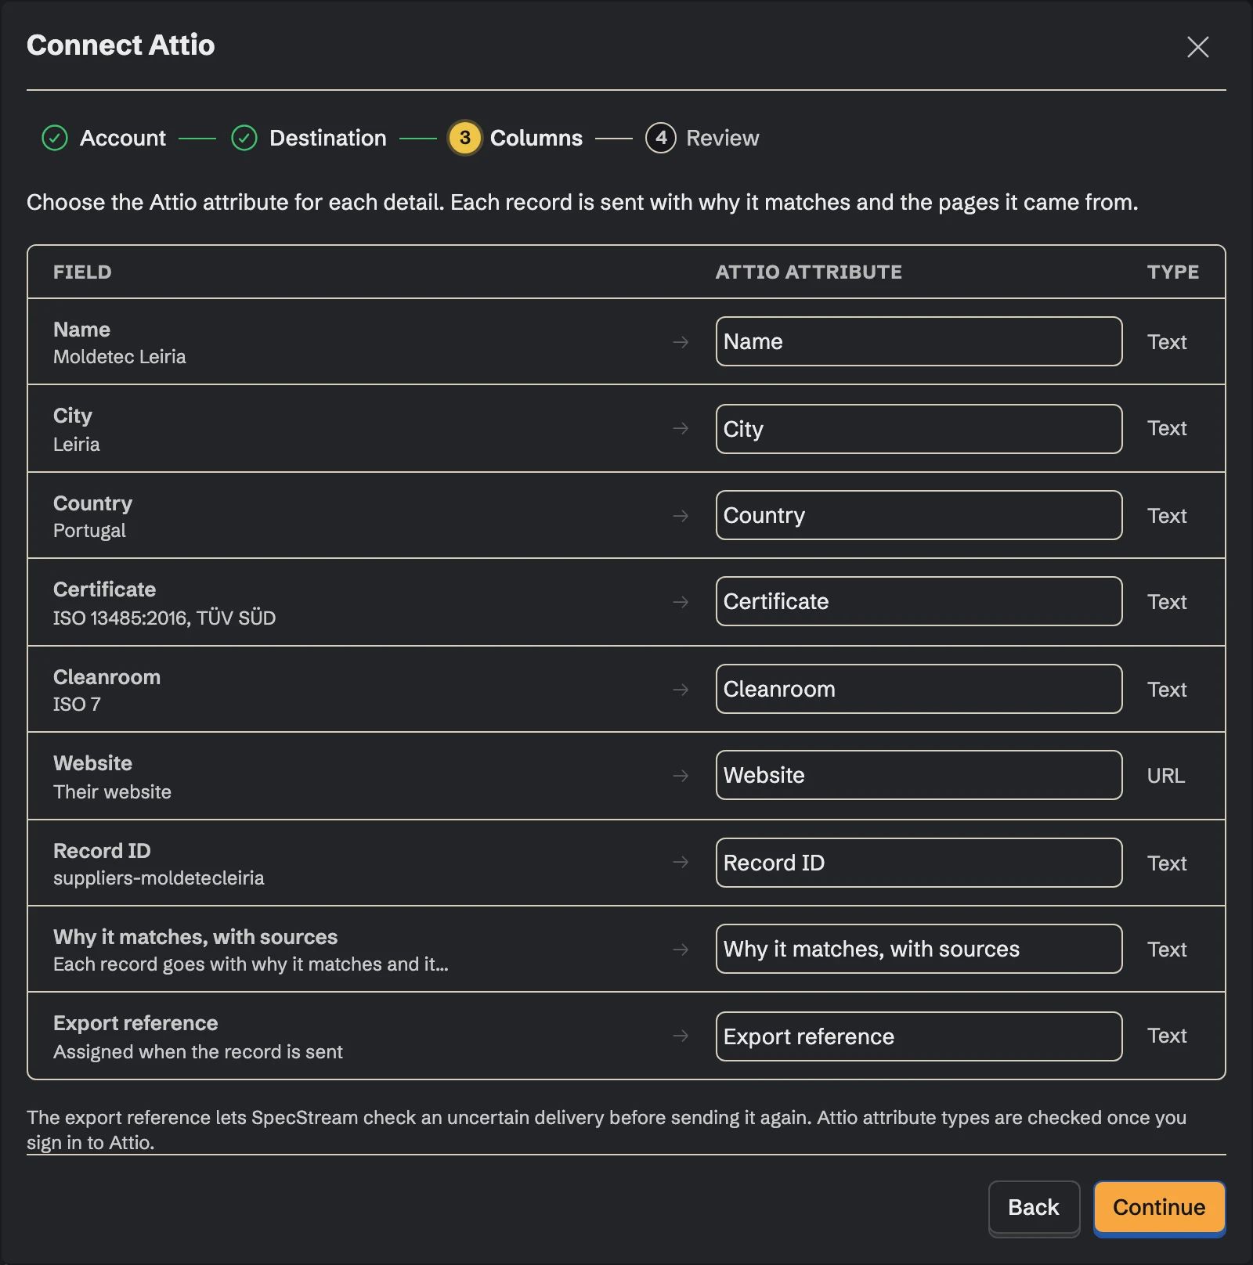Select the Columns step label

click(536, 138)
